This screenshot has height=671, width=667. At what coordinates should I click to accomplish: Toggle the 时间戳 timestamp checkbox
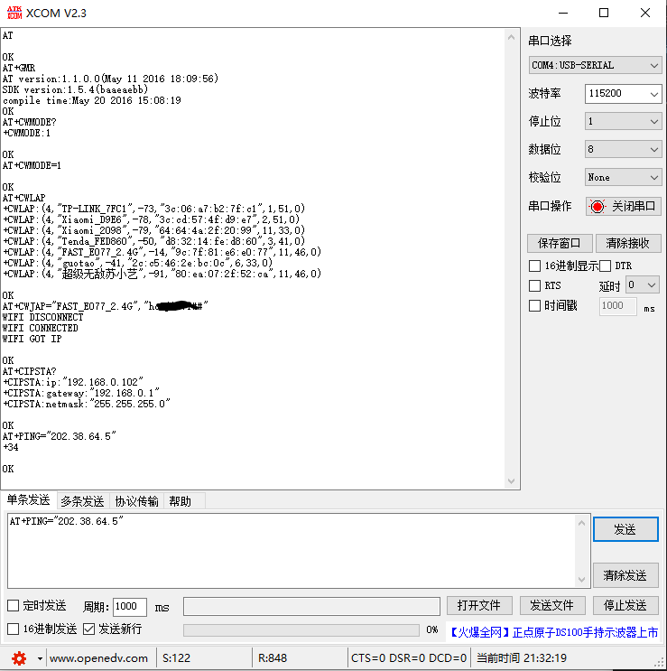[x=534, y=305]
